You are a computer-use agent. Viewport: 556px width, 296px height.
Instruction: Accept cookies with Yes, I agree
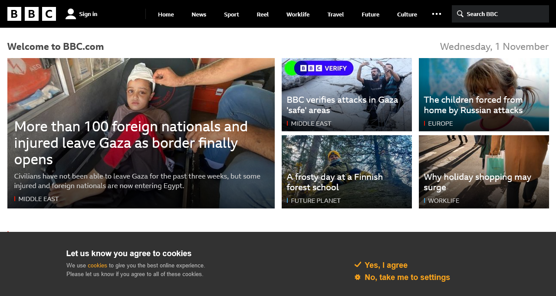click(386, 265)
